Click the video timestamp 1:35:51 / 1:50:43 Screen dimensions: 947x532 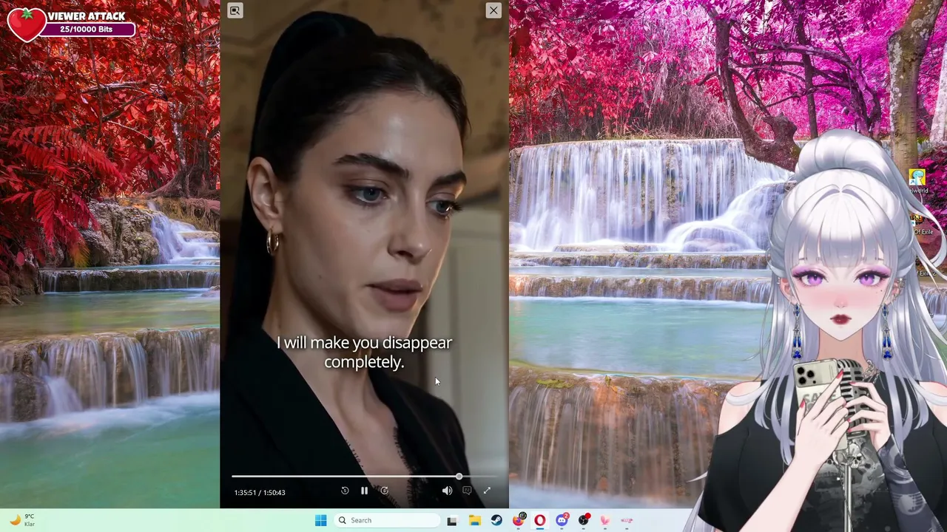click(x=260, y=492)
